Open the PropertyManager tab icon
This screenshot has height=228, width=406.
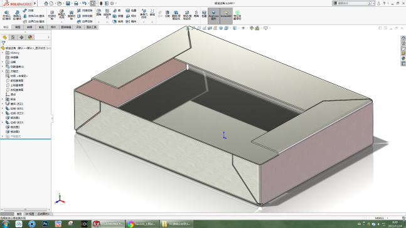13,38
